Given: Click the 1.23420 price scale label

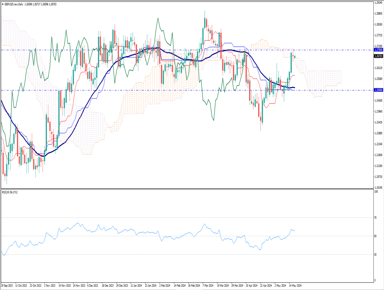Looking at the screenshot, I should [378, 122].
